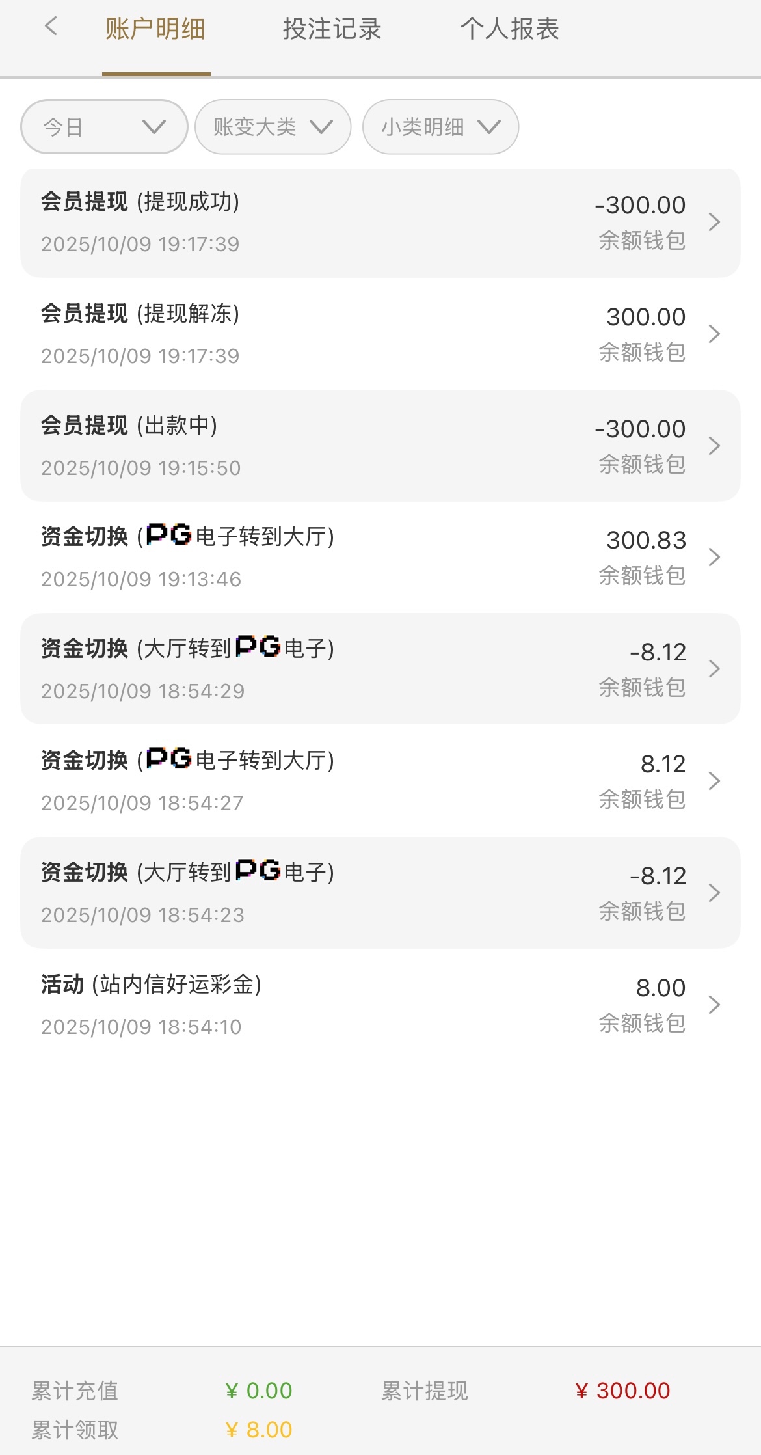Expand the 今日 date filter dropdown

pyautogui.click(x=104, y=127)
